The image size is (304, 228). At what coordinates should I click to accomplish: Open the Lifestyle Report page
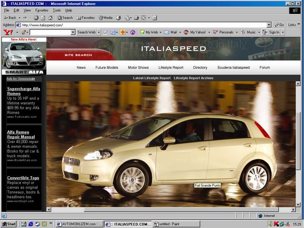click(171, 67)
